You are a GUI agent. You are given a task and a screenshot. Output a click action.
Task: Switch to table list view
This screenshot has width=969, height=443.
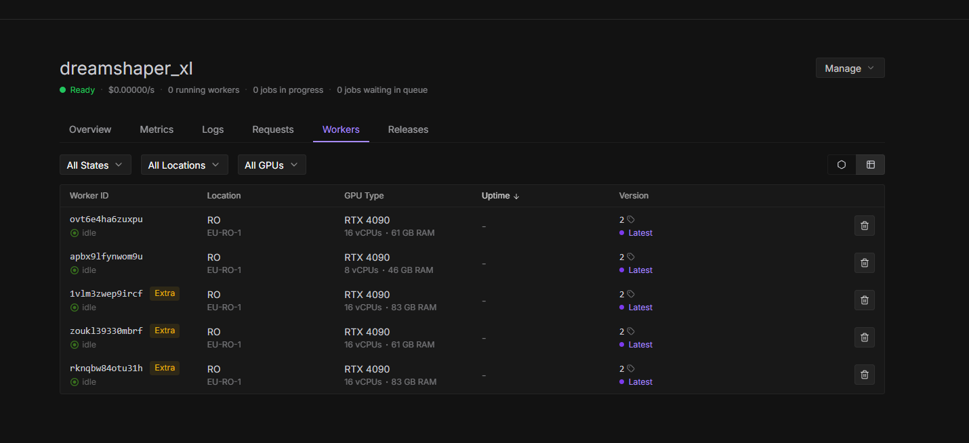point(871,165)
